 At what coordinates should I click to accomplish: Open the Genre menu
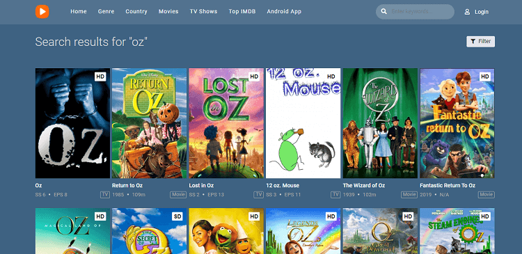tap(106, 11)
